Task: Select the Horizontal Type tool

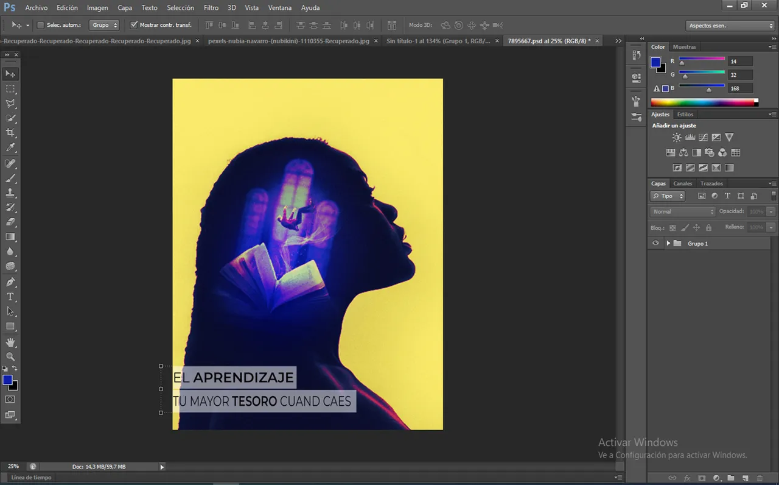Action: (x=10, y=297)
